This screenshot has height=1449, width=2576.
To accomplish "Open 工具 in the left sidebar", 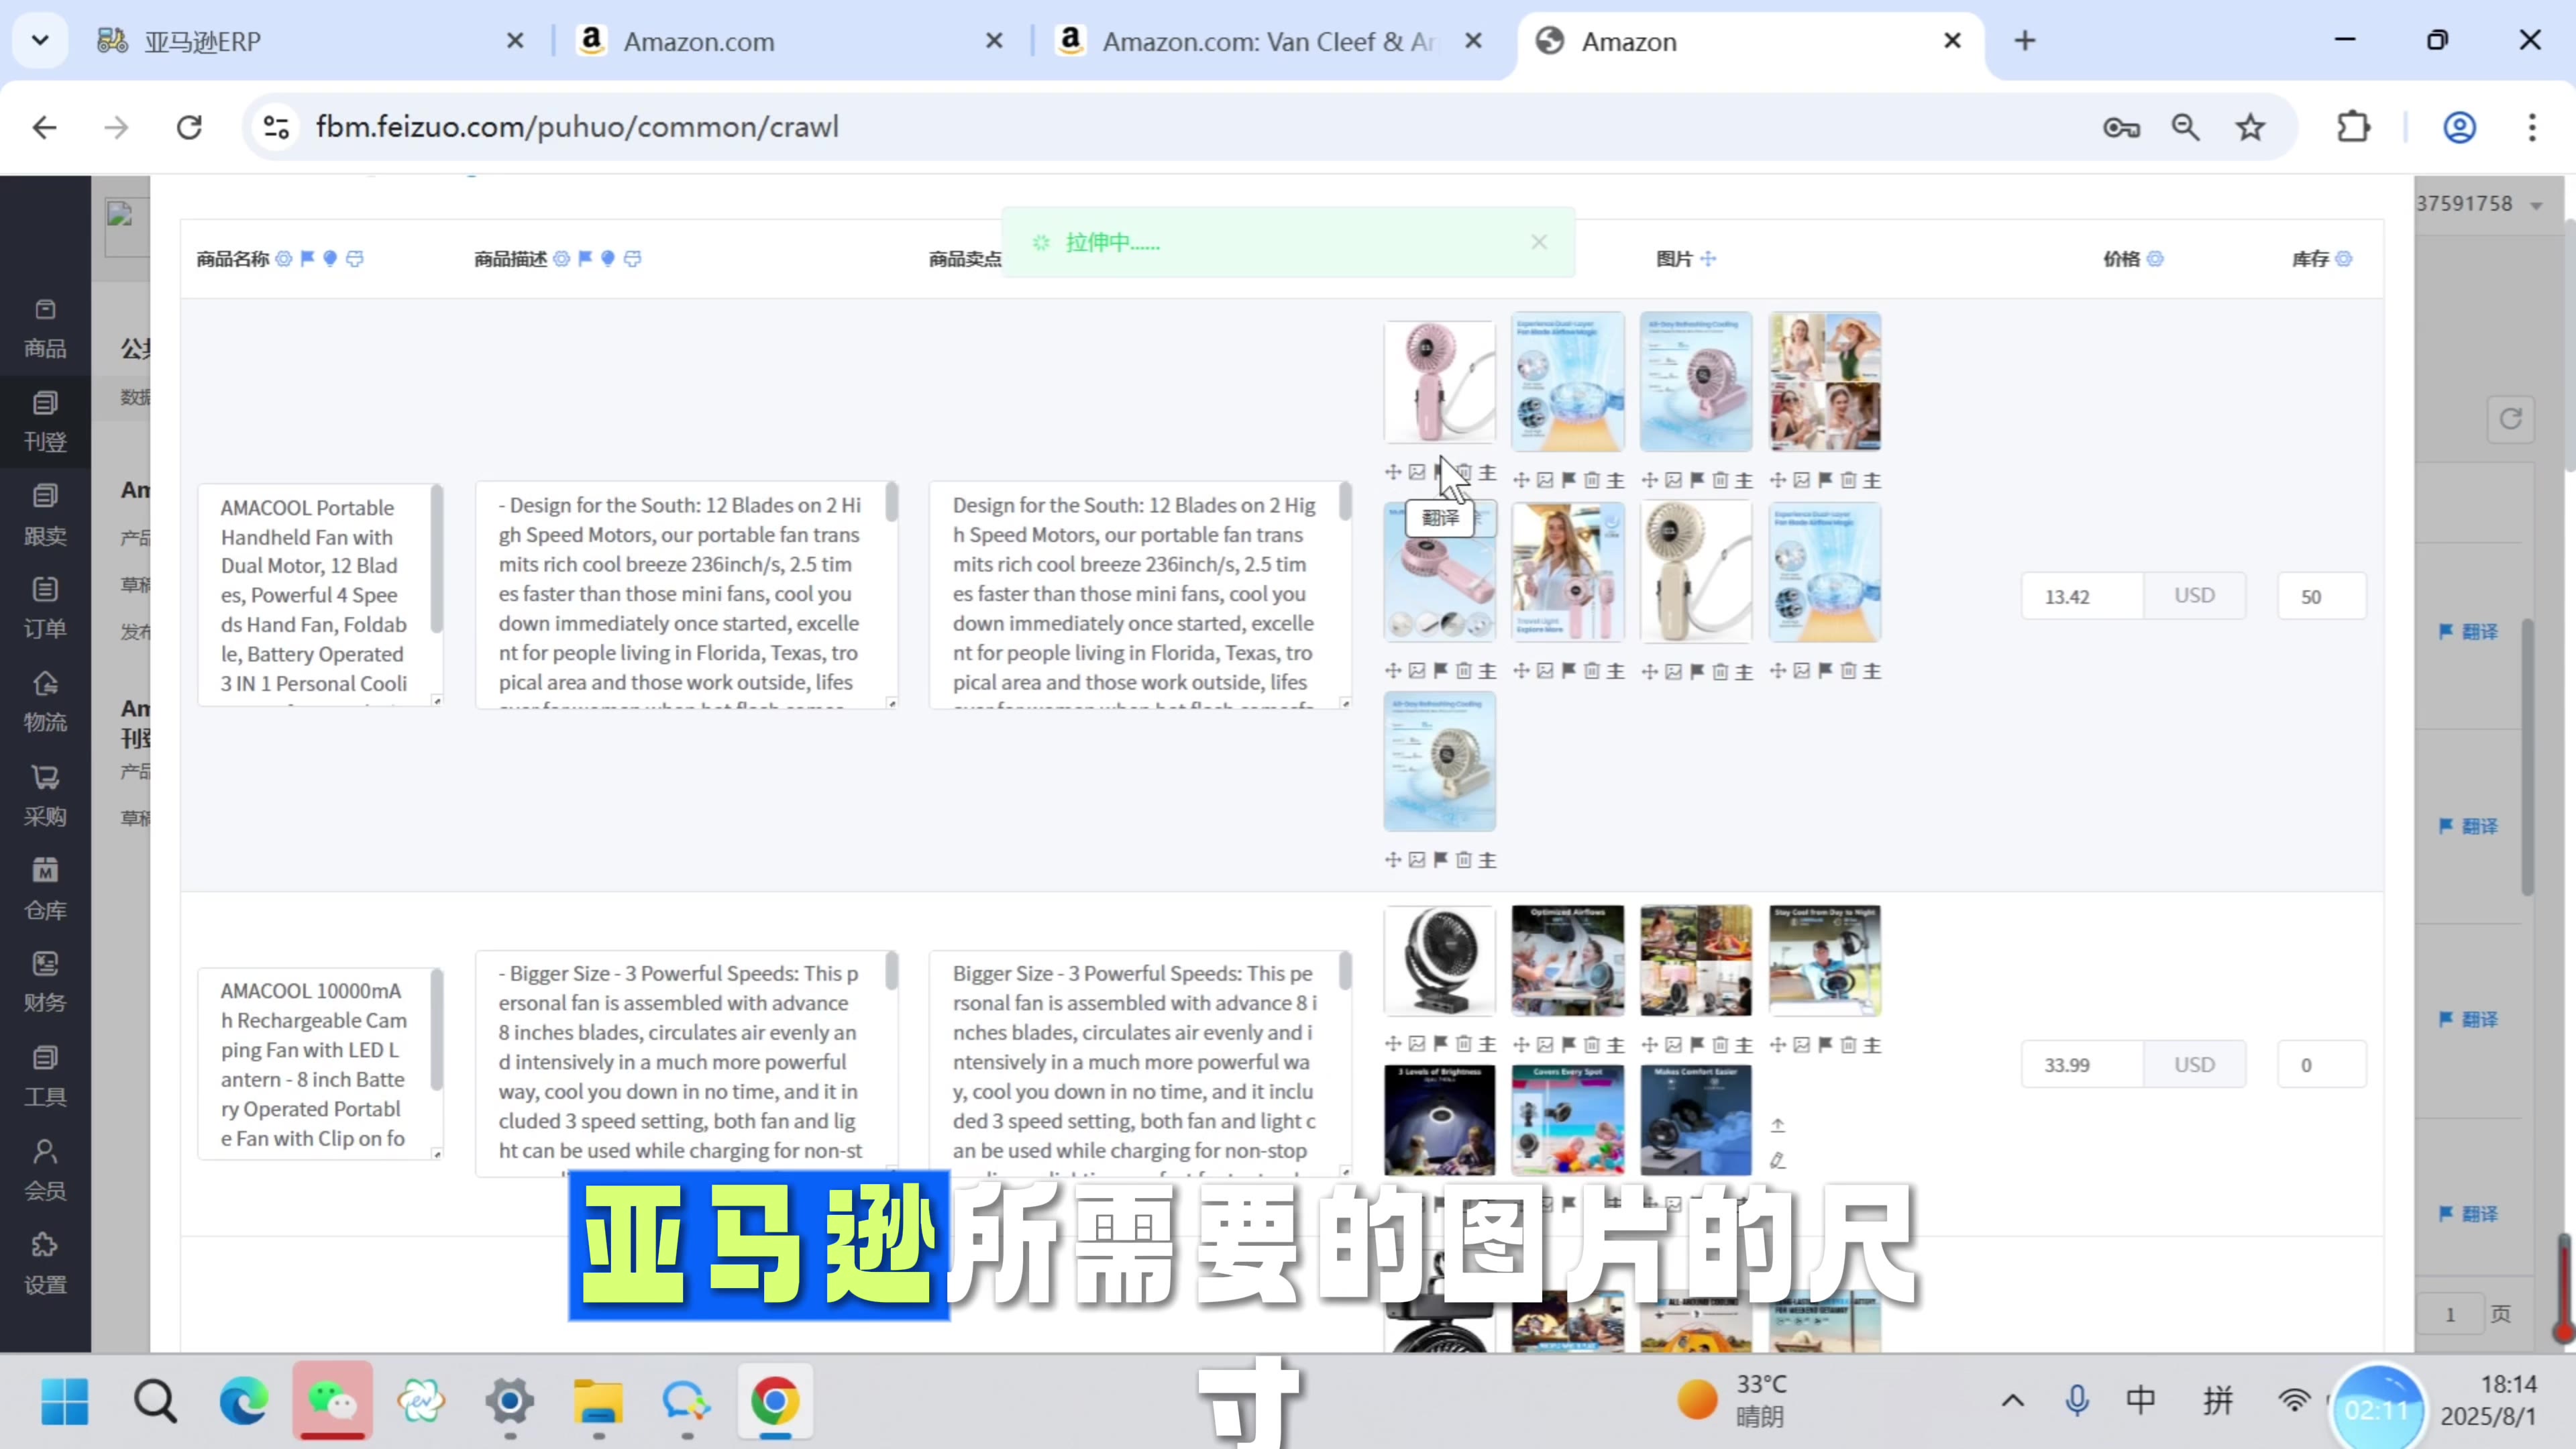I will pos(45,1077).
